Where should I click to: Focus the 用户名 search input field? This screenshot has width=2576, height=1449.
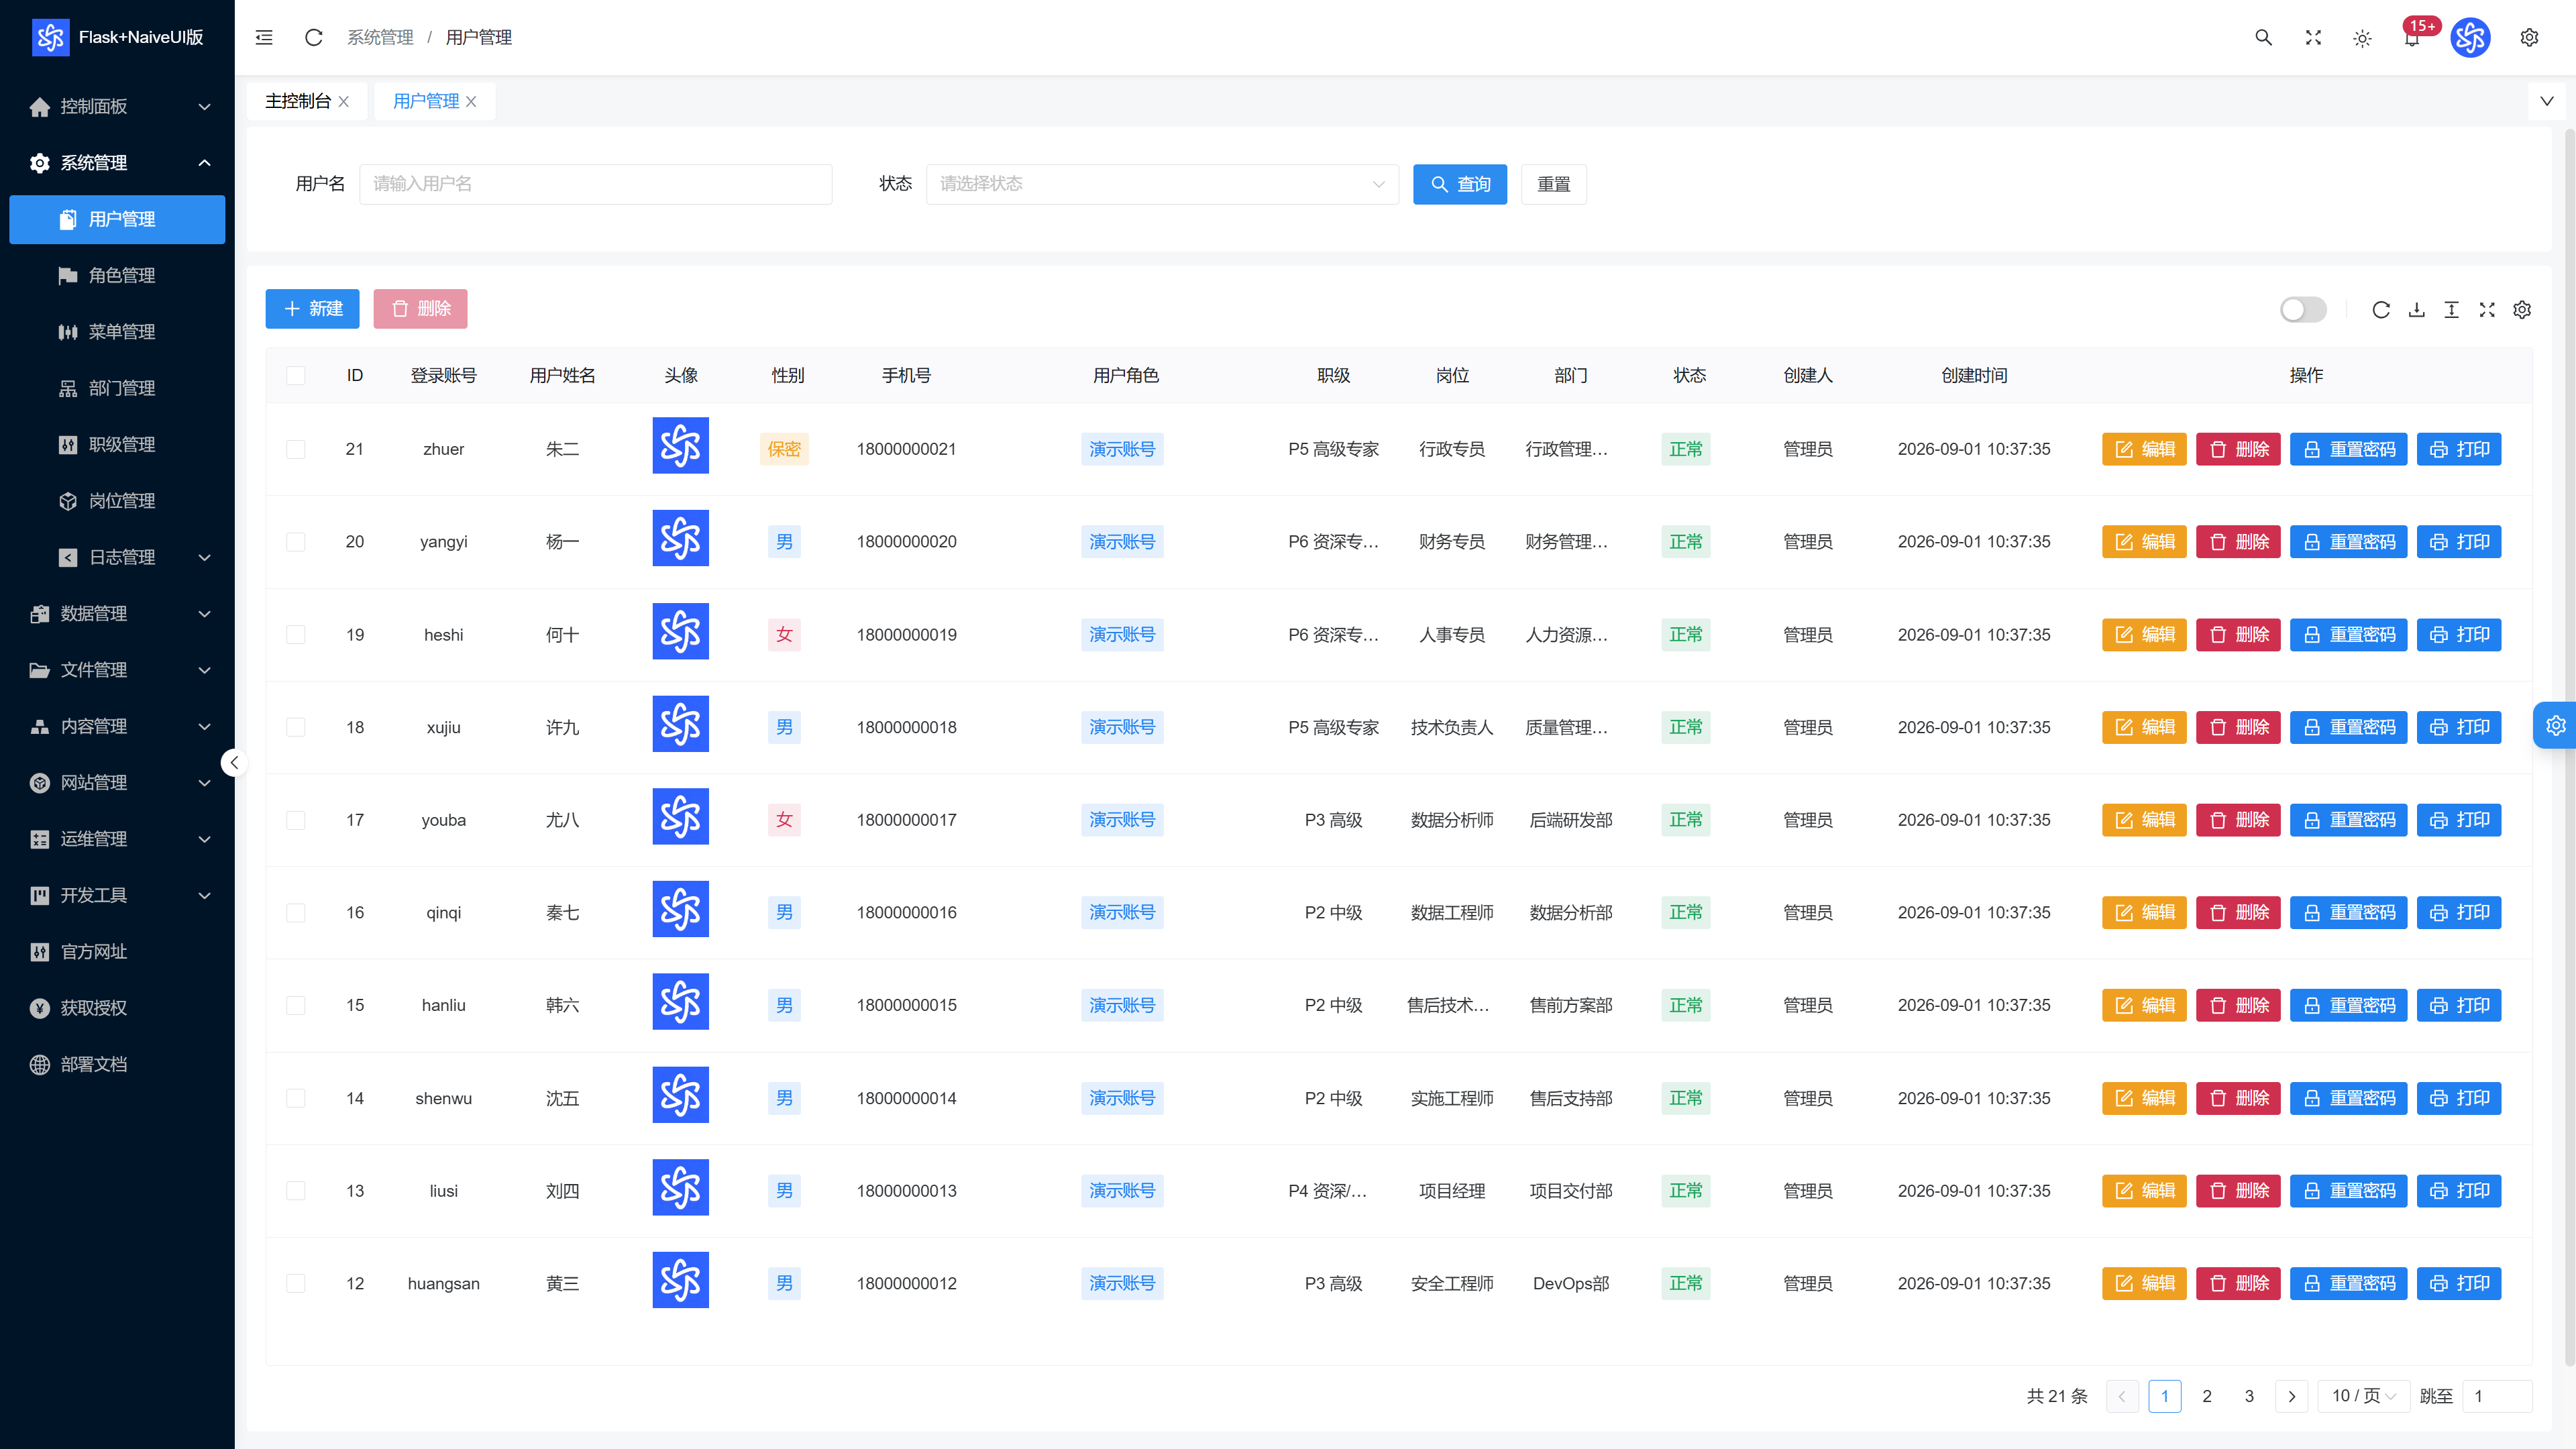tap(595, 184)
